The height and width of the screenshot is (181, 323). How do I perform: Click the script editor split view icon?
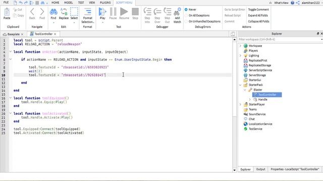[233, 34]
